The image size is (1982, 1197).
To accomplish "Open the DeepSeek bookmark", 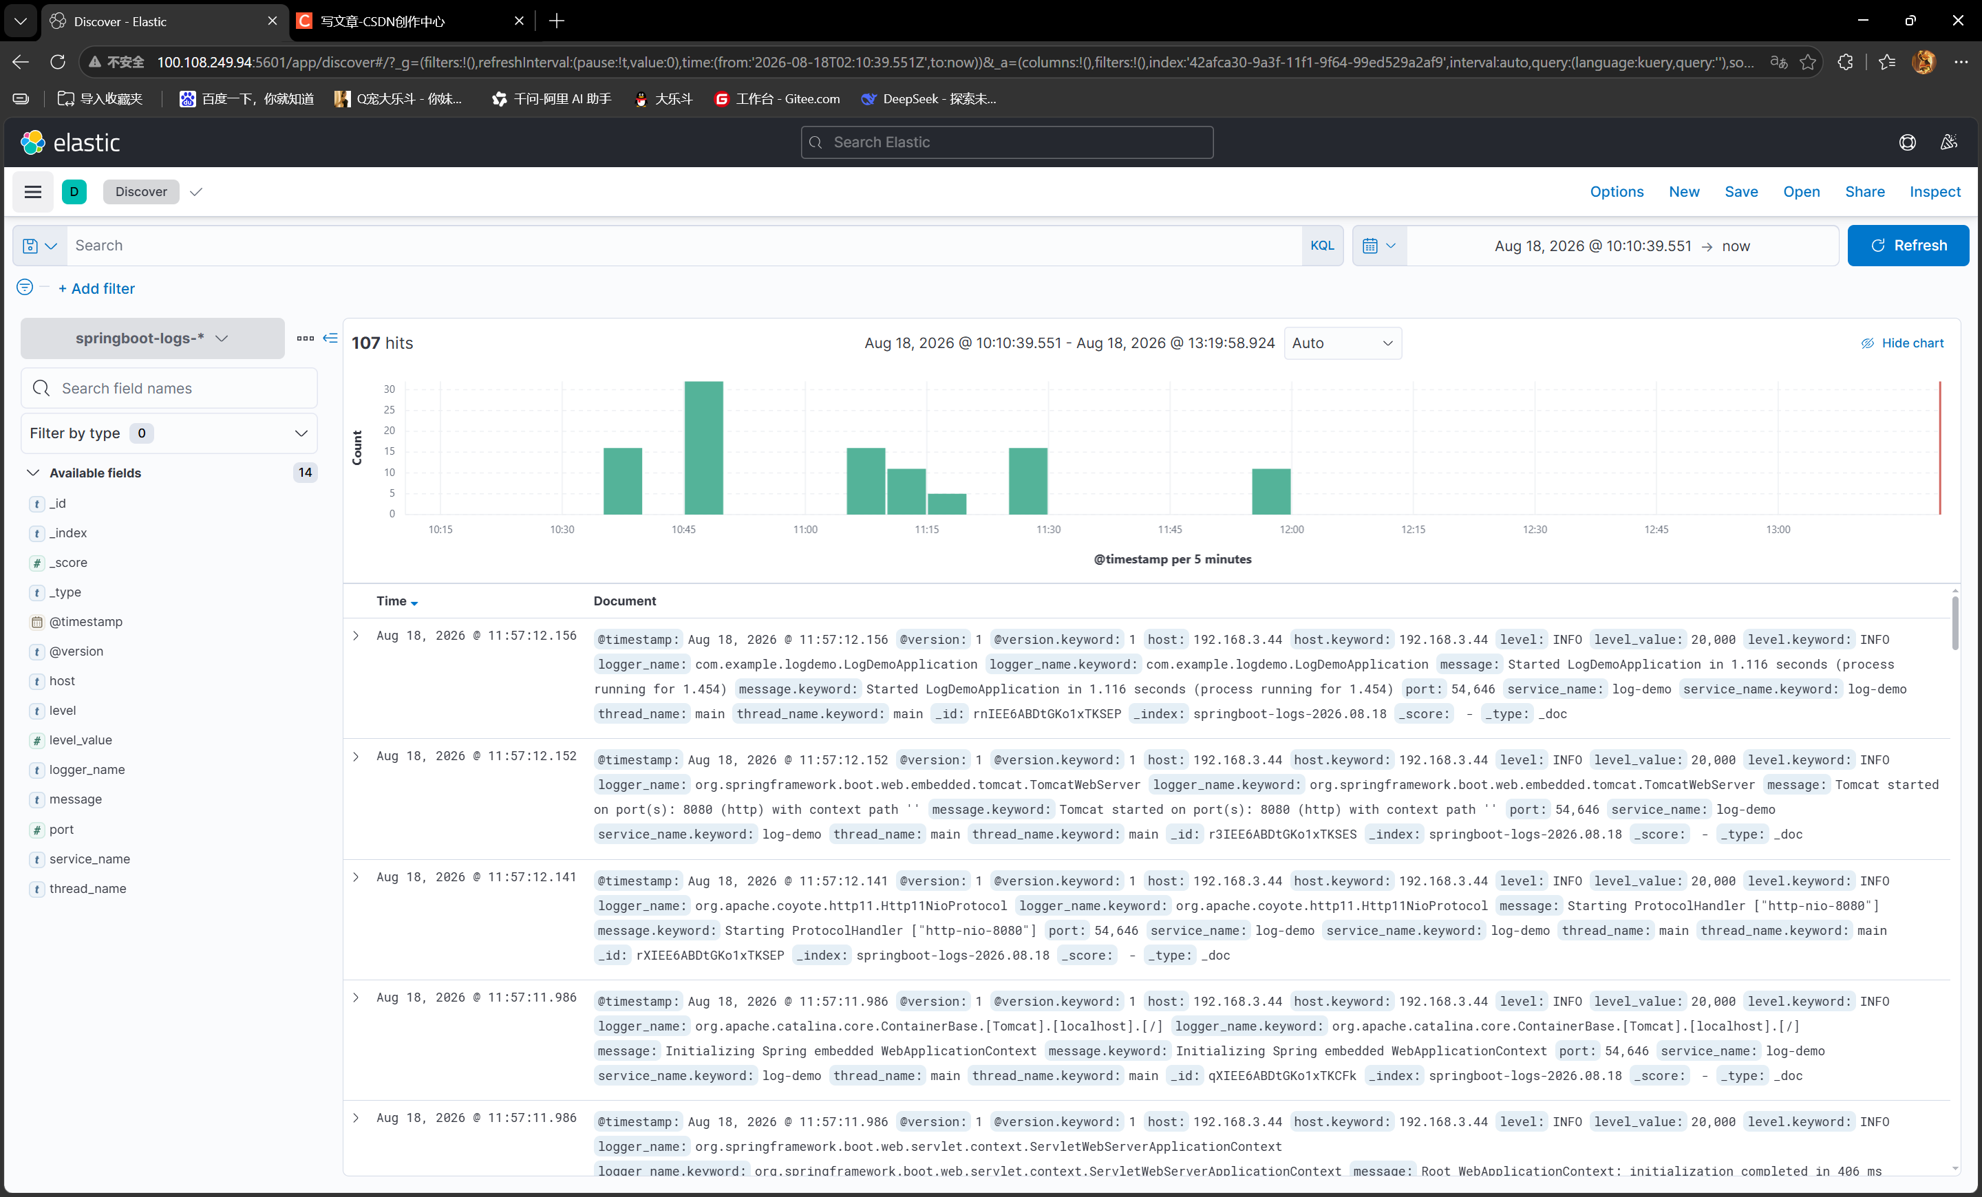I will 928,99.
